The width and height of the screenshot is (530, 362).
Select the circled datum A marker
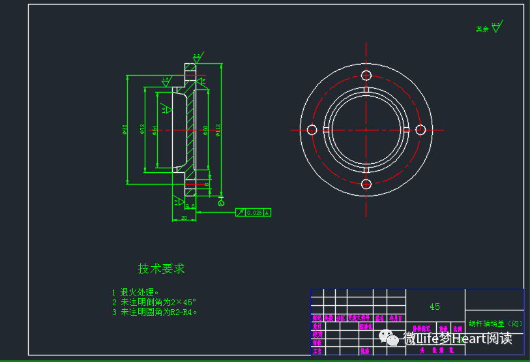click(221, 203)
